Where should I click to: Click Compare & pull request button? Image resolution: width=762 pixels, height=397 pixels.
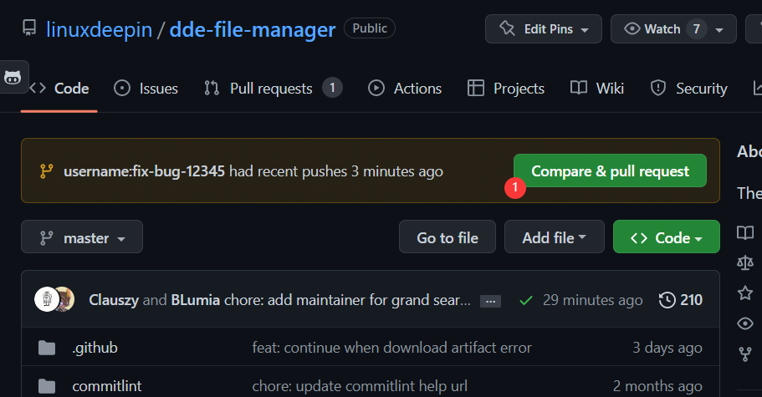[x=610, y=171]
